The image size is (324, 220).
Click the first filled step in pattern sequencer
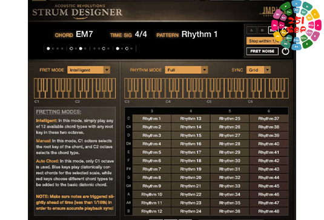[48, 48]
